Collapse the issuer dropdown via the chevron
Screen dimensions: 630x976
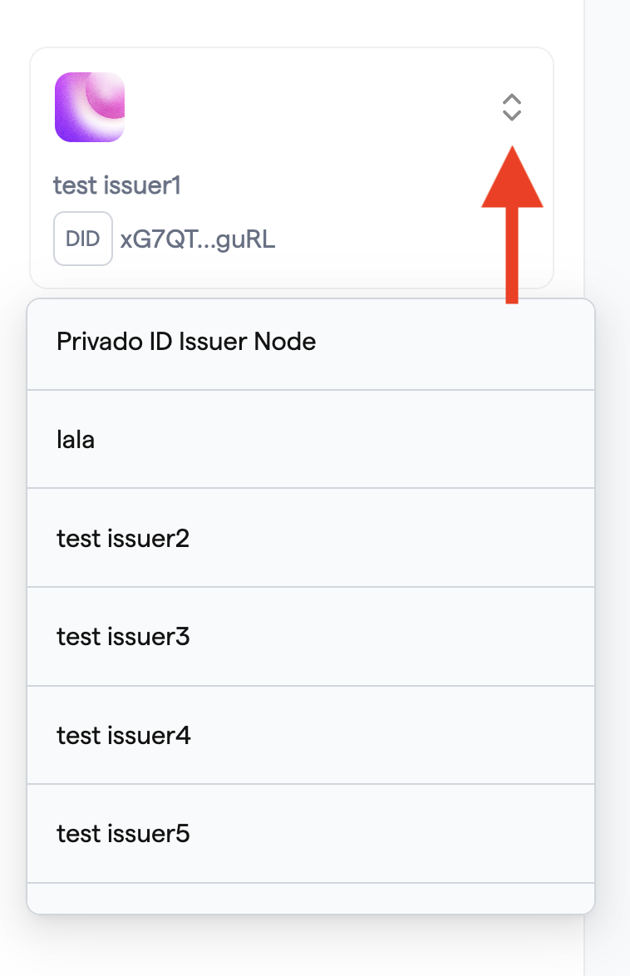pyautogui.click(x=512, y=107)
